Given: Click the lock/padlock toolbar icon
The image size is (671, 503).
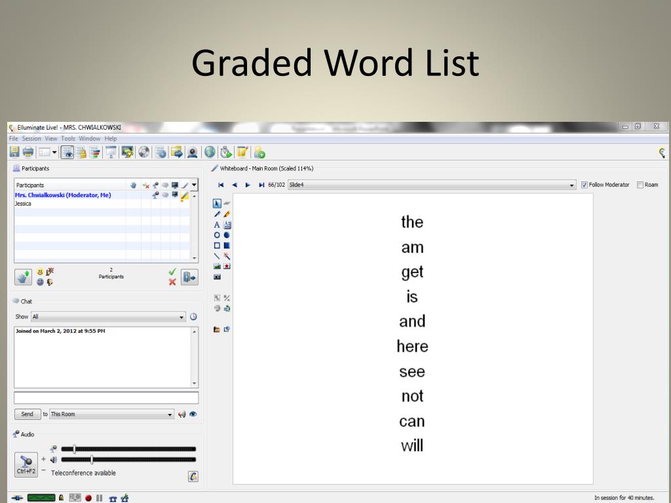Looking at the screenshot, I should 81,152.
